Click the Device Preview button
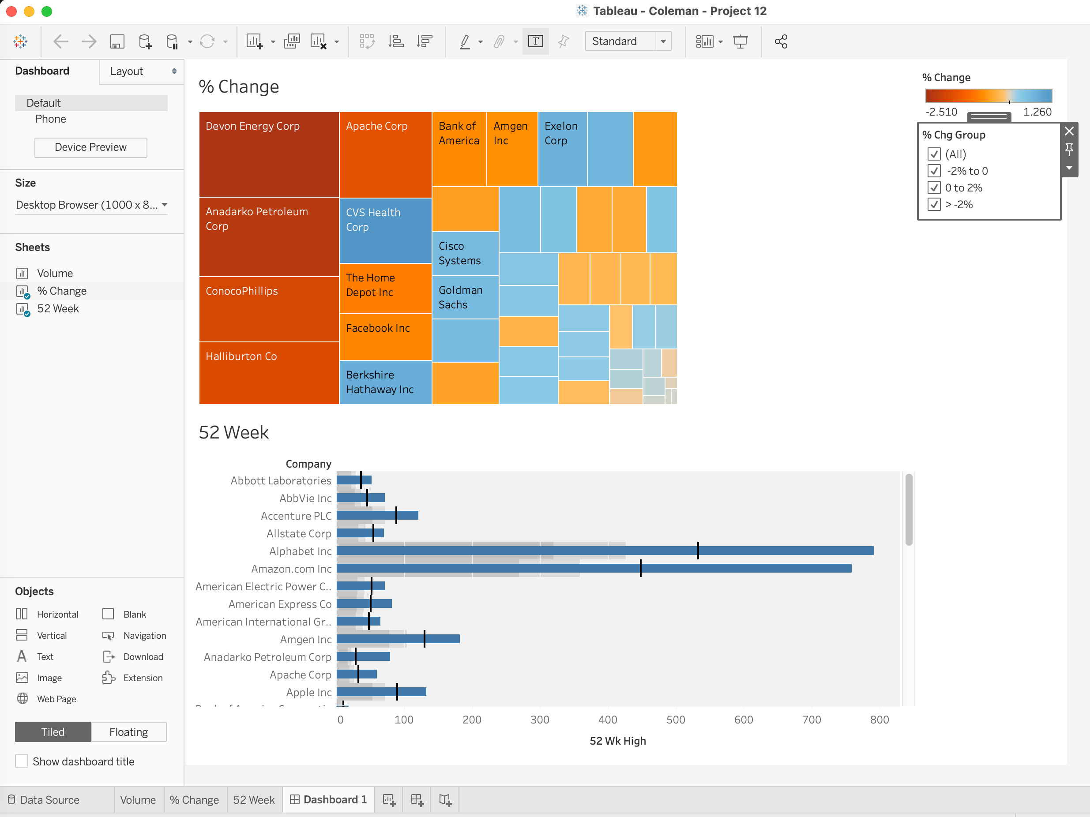Screen dimensions: 1090x817 point(90,147)
